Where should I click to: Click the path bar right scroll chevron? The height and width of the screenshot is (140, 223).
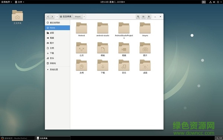[84, 16]
